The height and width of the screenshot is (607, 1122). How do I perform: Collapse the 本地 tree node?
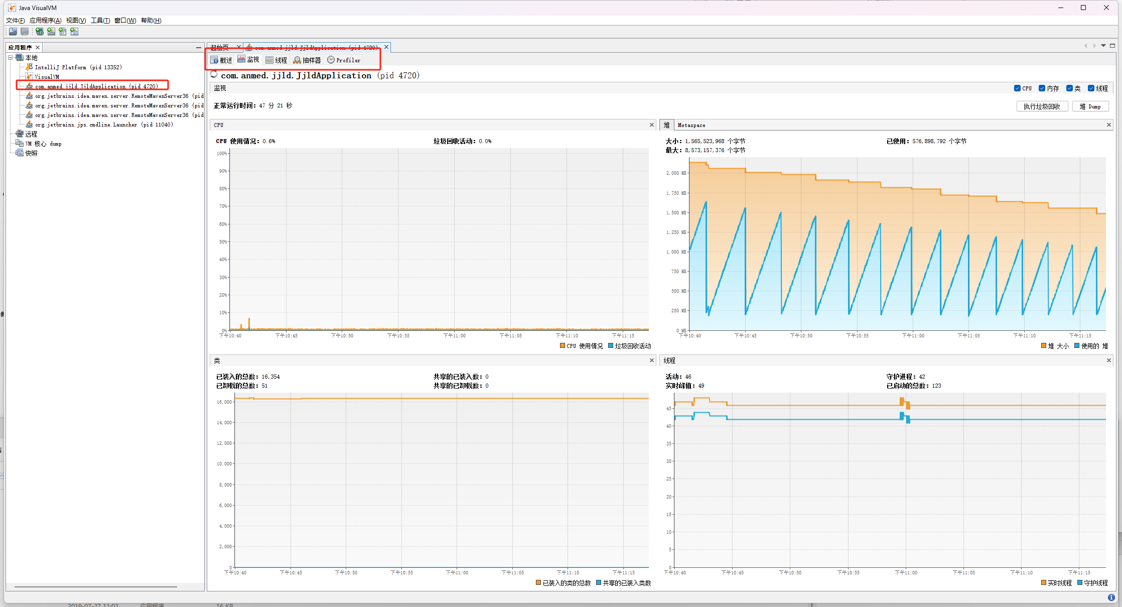[11, 58]
